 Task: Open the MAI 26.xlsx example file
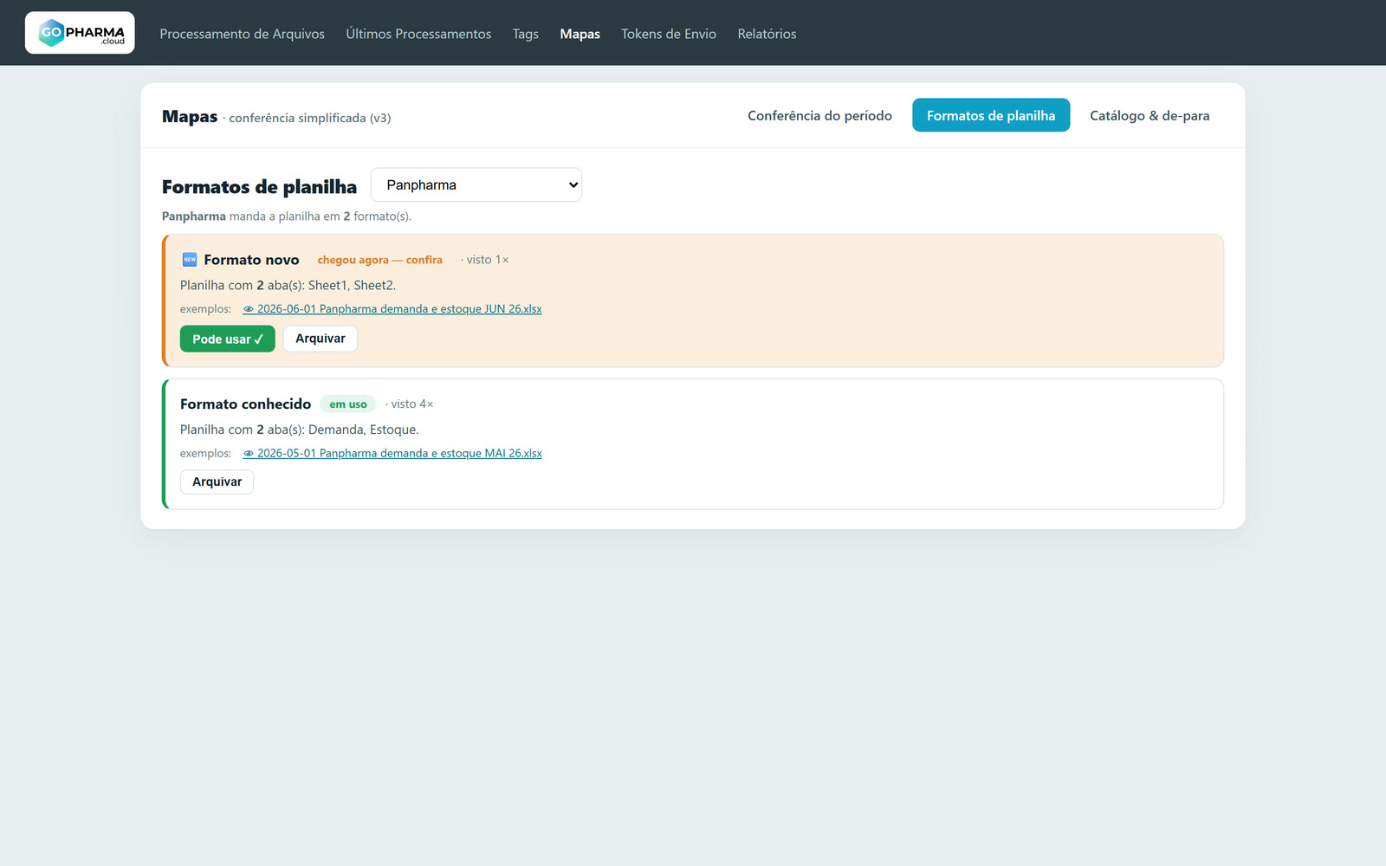tap(392, 453)
